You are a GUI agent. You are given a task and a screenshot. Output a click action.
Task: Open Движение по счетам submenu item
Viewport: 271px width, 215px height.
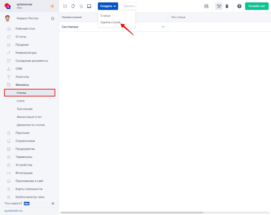point(31,125)
